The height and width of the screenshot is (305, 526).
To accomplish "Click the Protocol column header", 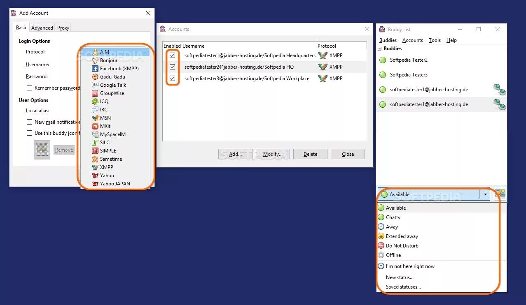I will click(341, 46).
